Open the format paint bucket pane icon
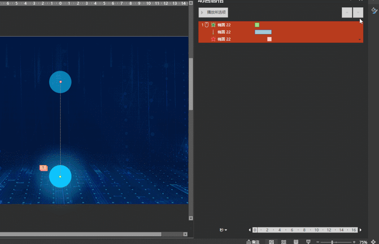The width and height of the screenshot is (379, 244). tap(374, 11)
